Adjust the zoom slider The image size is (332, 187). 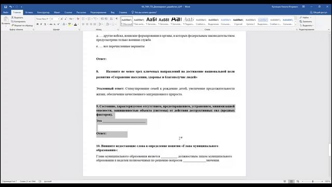[x=313, y=181]
